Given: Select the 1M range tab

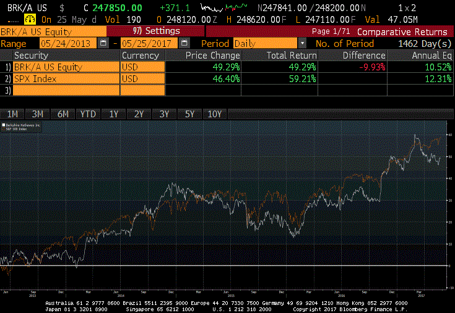Looking at the screenshot, I should pos(12,114).
